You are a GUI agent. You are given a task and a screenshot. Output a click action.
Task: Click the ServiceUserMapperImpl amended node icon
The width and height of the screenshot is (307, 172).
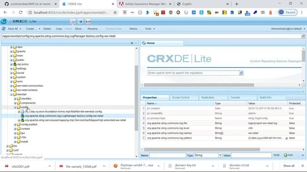(x=23, y=120)
